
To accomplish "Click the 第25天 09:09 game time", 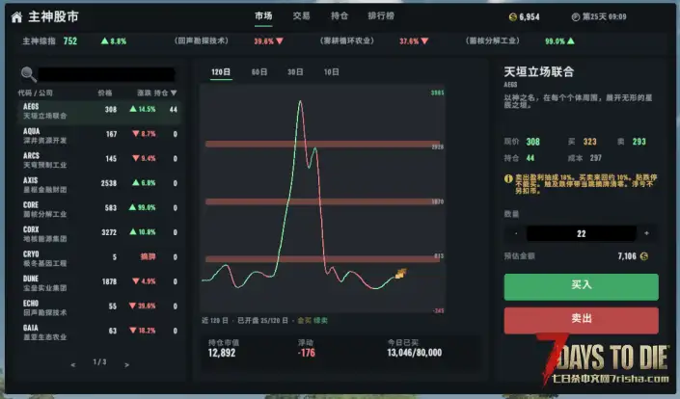I will coord(604,17).
